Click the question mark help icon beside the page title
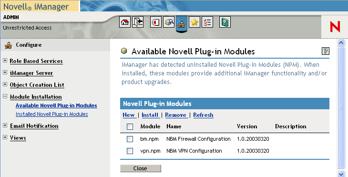 click(326, 51)
